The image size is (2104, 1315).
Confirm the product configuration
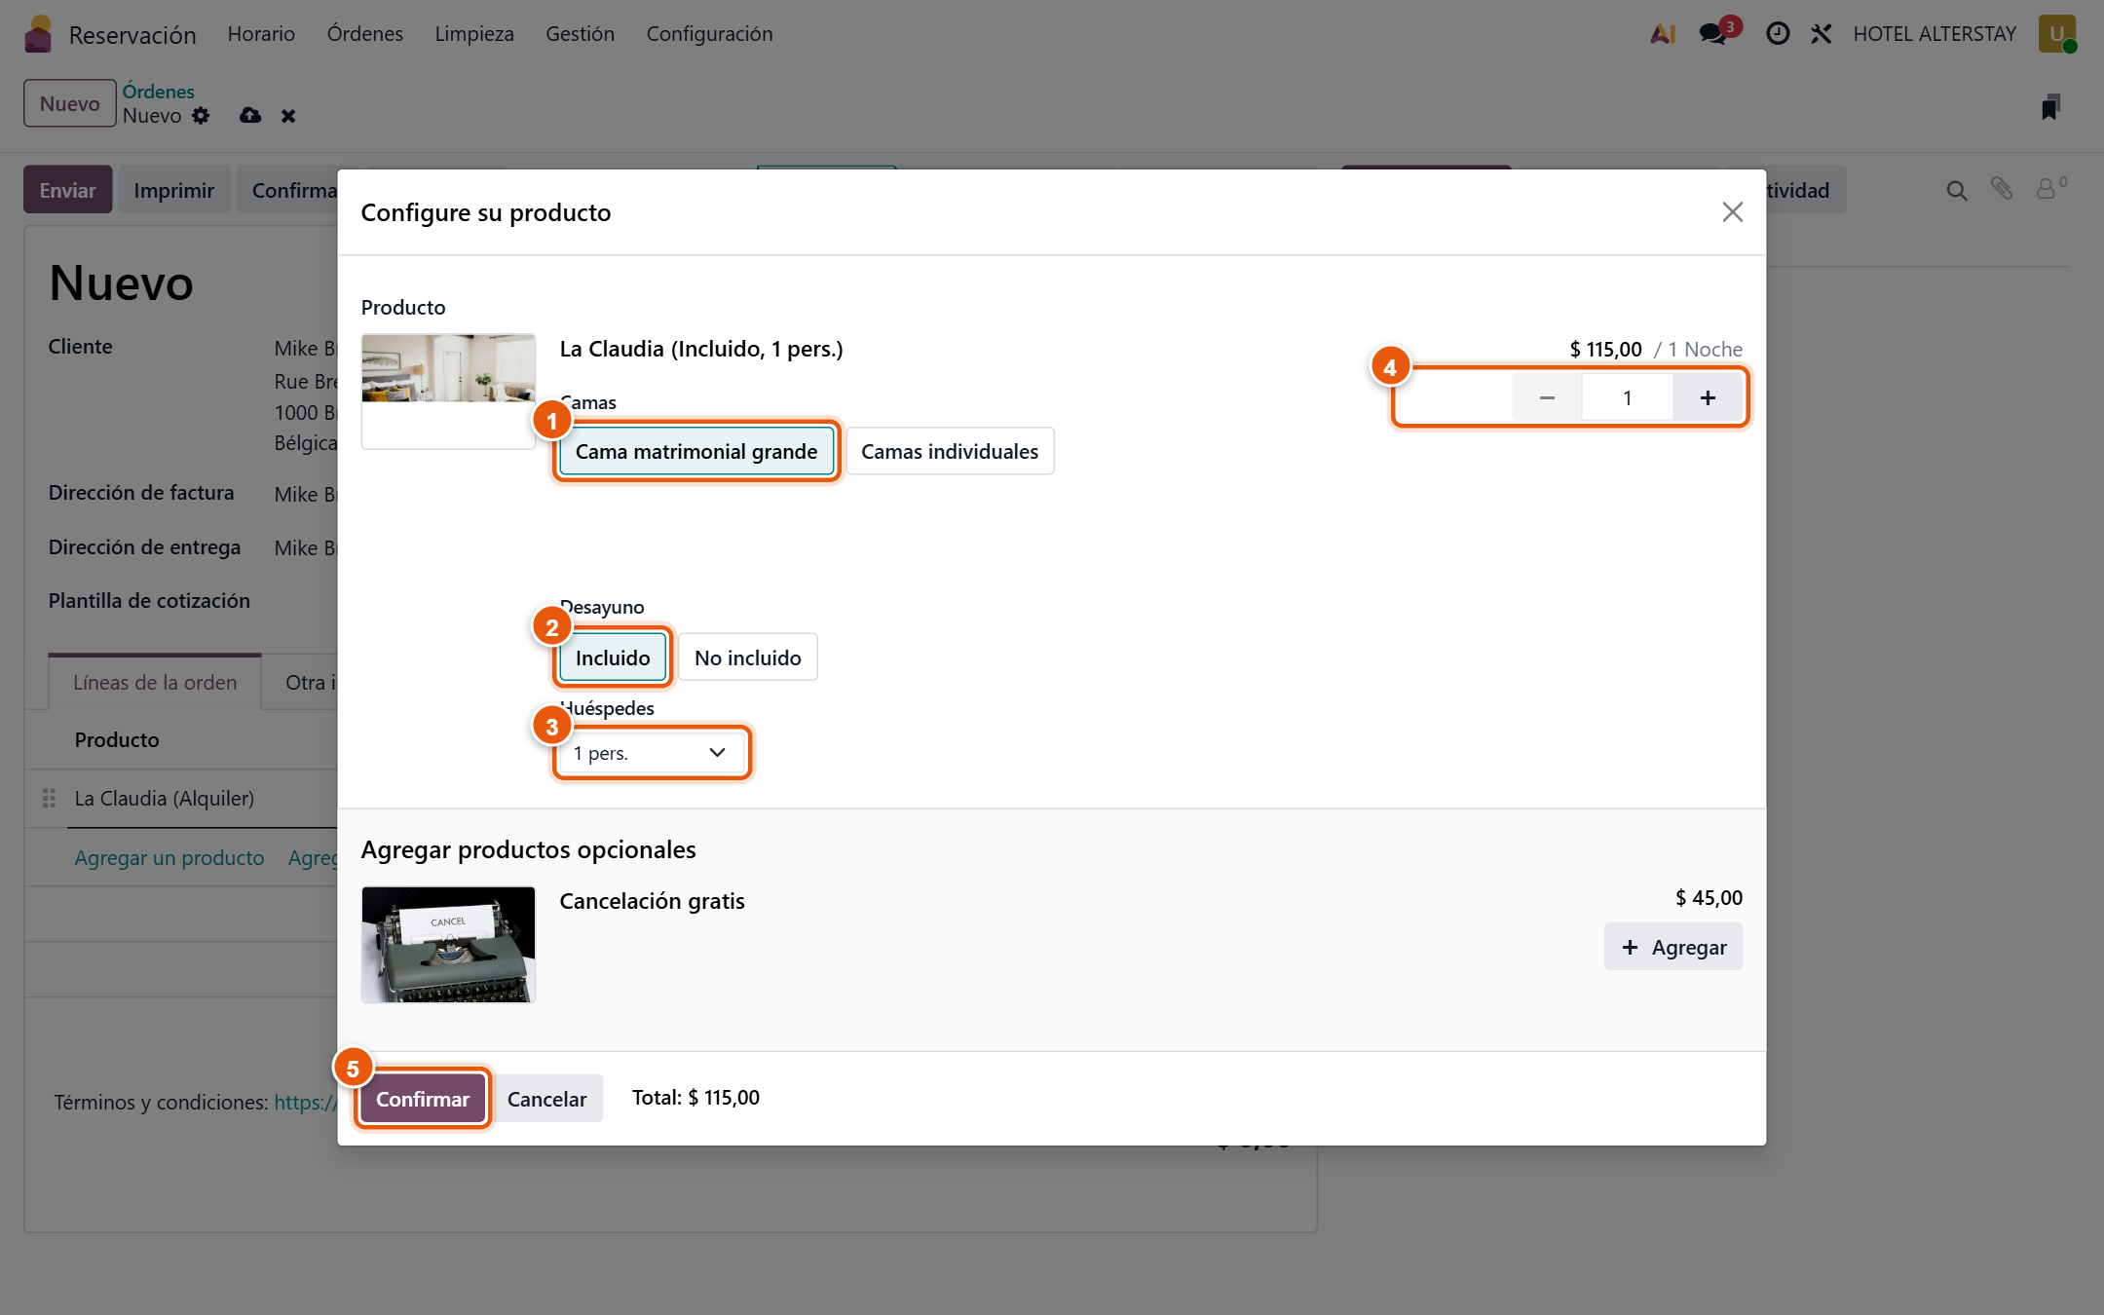(x=423, y=1099)
